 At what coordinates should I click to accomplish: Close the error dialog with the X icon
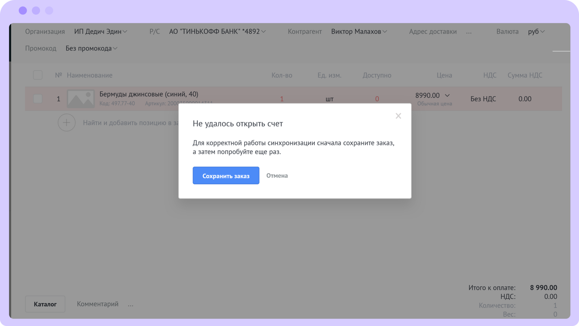click(398, 116)
